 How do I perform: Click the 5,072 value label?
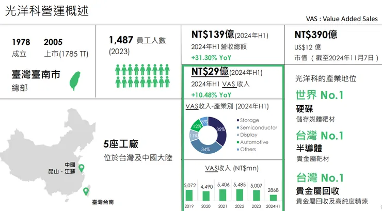190,185
